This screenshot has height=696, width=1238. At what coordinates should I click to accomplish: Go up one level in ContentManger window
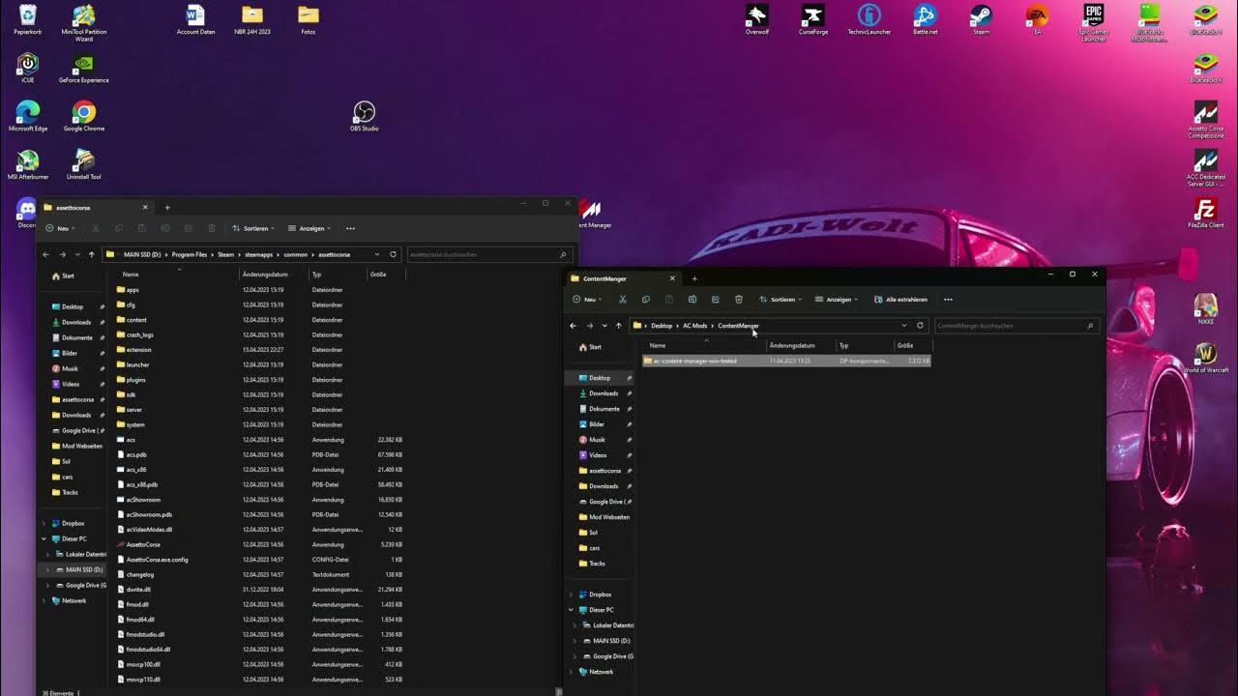pyautogui.click(x=619, y=326)
